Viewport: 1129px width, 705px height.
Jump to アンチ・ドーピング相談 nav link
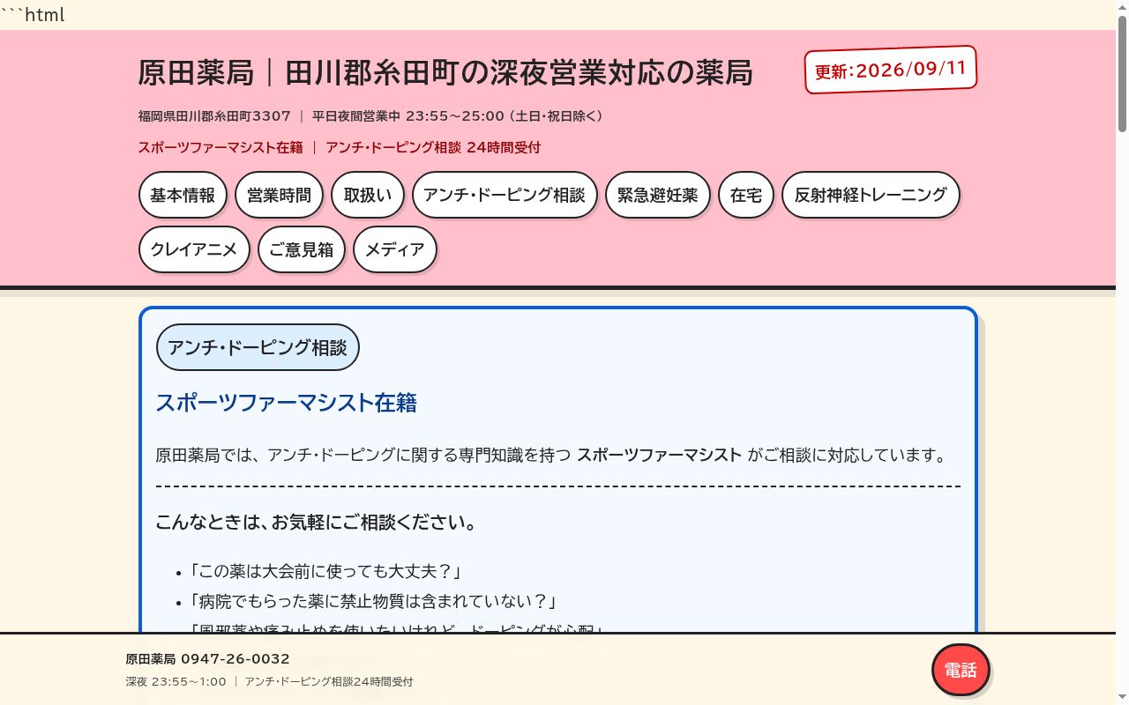(505, 195)
